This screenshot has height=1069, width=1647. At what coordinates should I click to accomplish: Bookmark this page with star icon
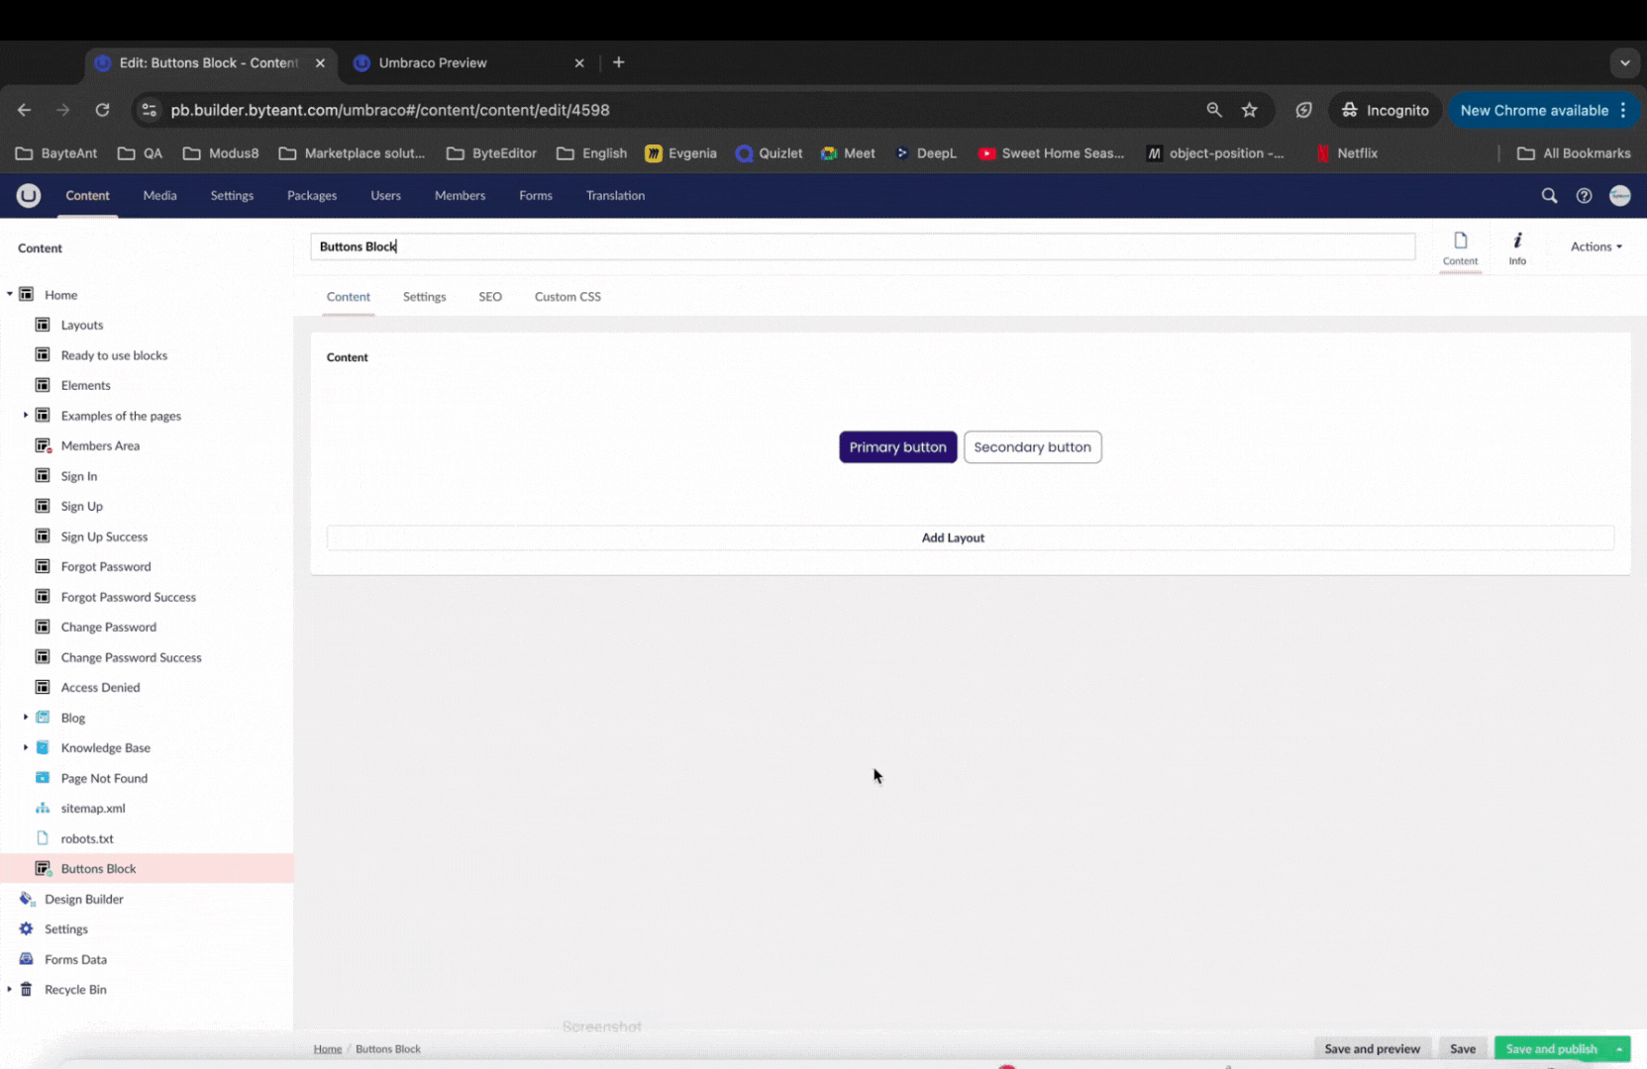point(1249,110)
